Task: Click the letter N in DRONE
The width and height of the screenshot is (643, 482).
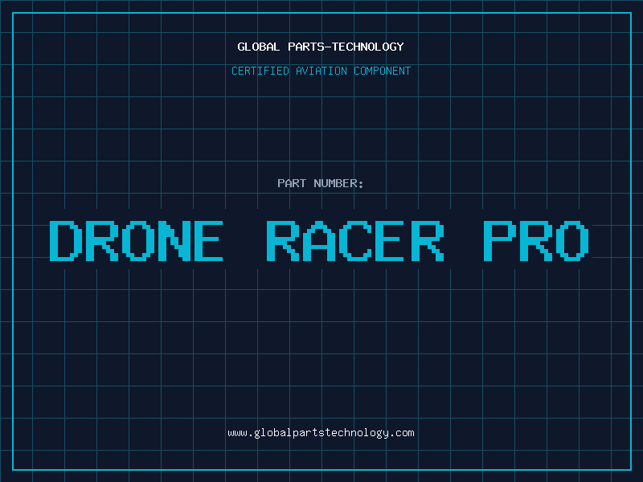Action: (x=170, y=240)
